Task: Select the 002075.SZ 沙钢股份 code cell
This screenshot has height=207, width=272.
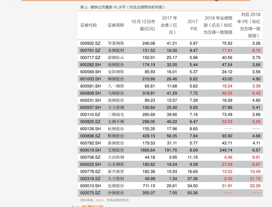Action: point(90,193)
